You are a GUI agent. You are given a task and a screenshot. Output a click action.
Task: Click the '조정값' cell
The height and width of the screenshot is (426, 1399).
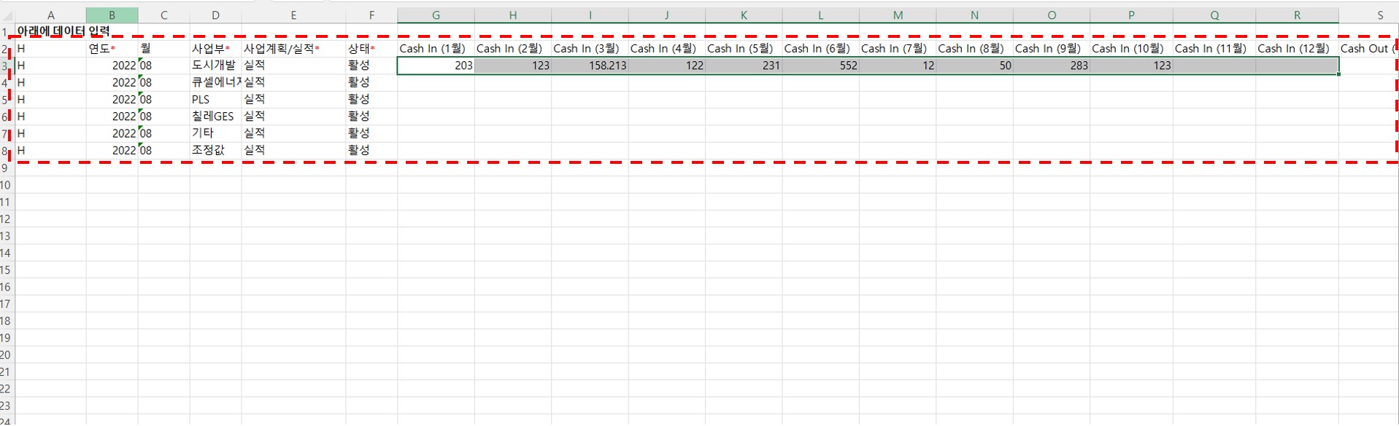pyautogui.click(x=215, y=150)
